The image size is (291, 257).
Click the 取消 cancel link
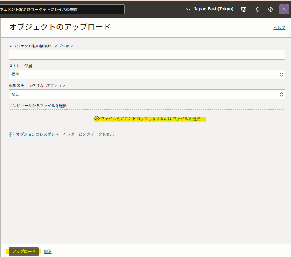pyautogui.click(x=48, y=252)
